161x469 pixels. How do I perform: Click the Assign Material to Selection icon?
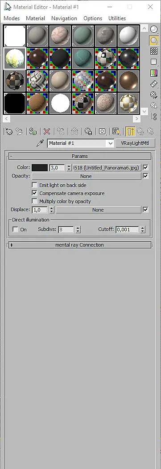(x=33, y=131)
